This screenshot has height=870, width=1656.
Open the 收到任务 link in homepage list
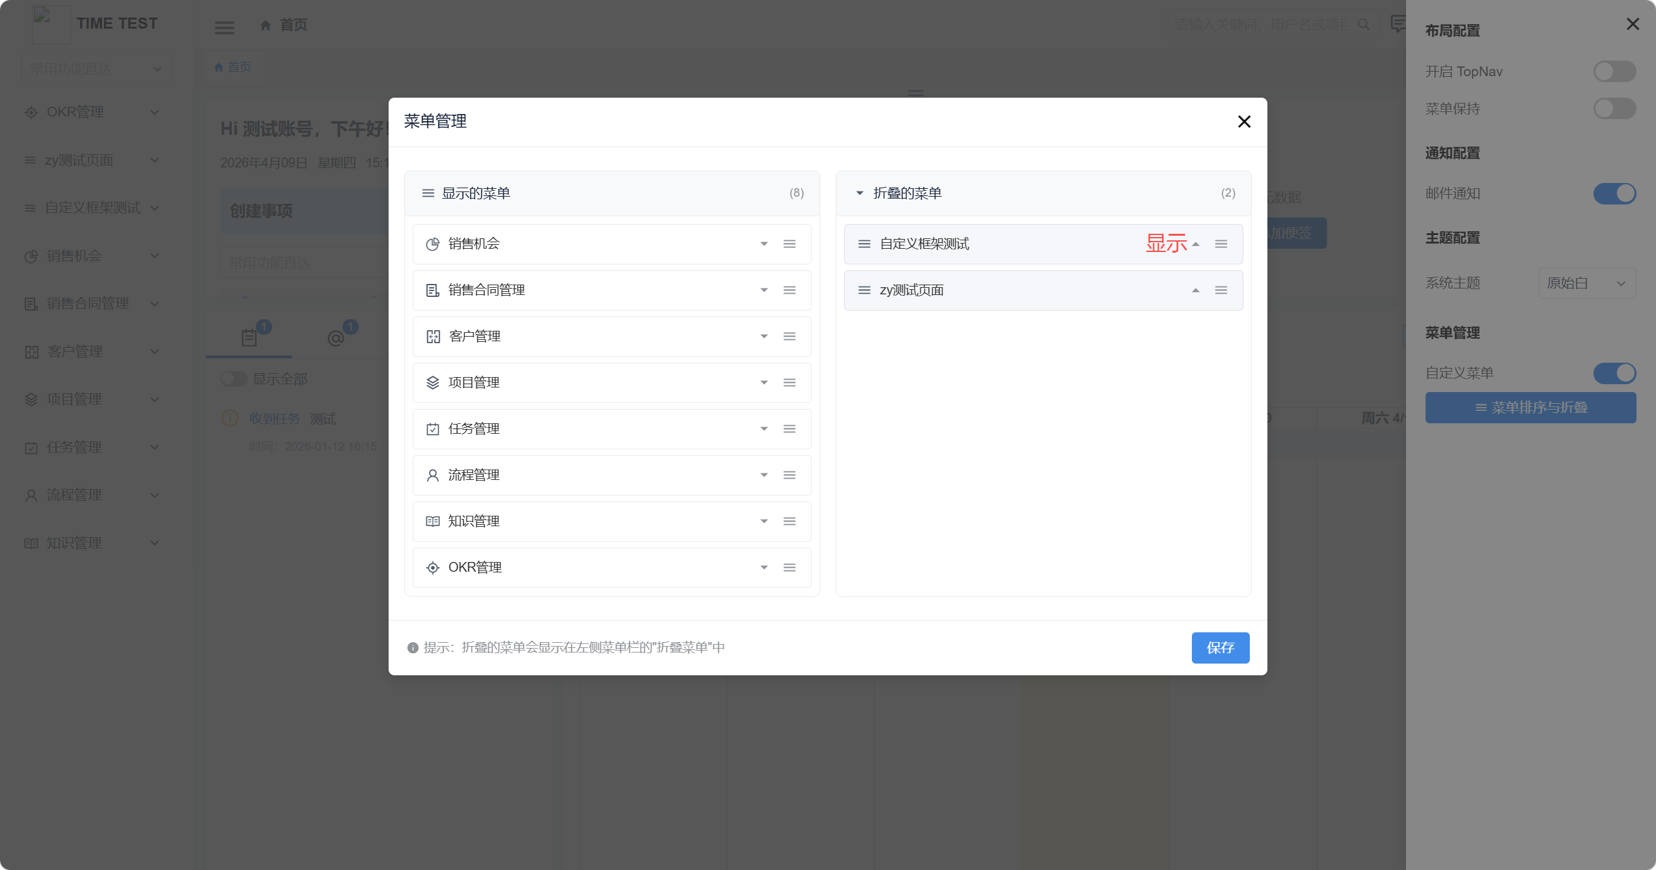275,419
